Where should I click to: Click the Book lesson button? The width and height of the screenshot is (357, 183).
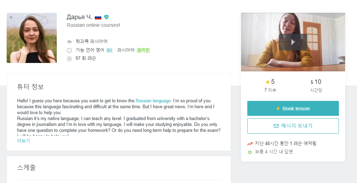point(293,109)
